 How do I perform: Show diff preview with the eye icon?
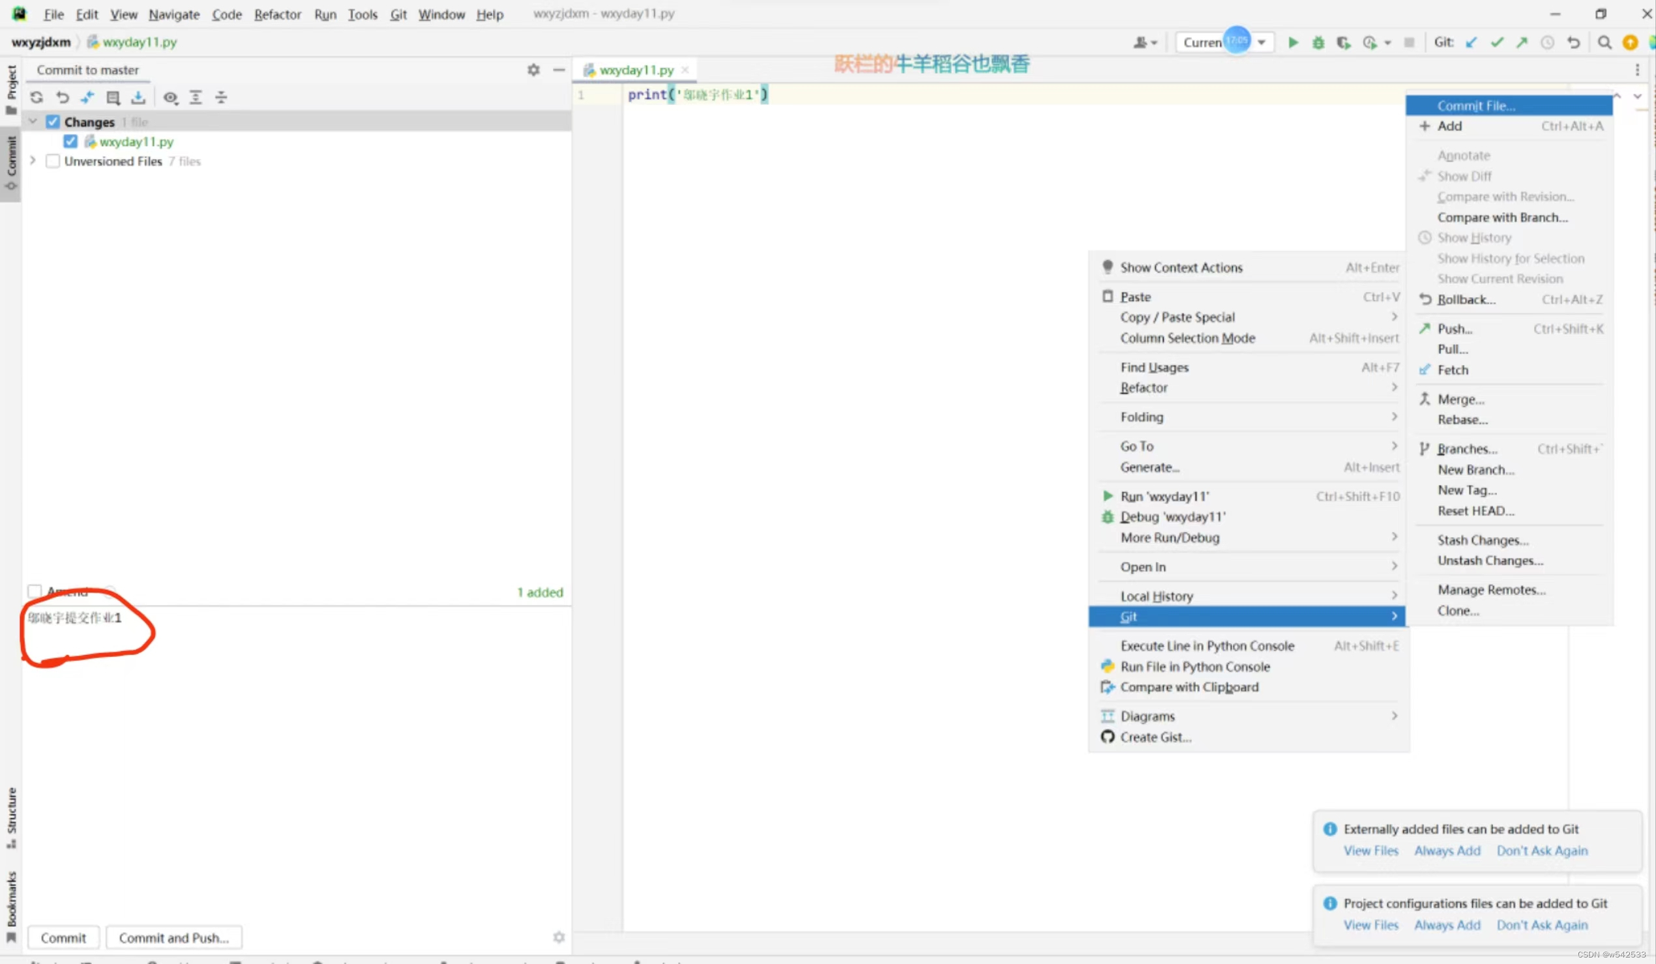point(171,97)
